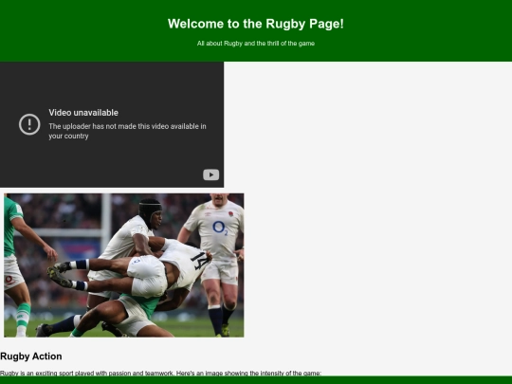Screen dimensions: 512x384
Task: Click the white goal post in the photo
Action: (x=106, y=223)
